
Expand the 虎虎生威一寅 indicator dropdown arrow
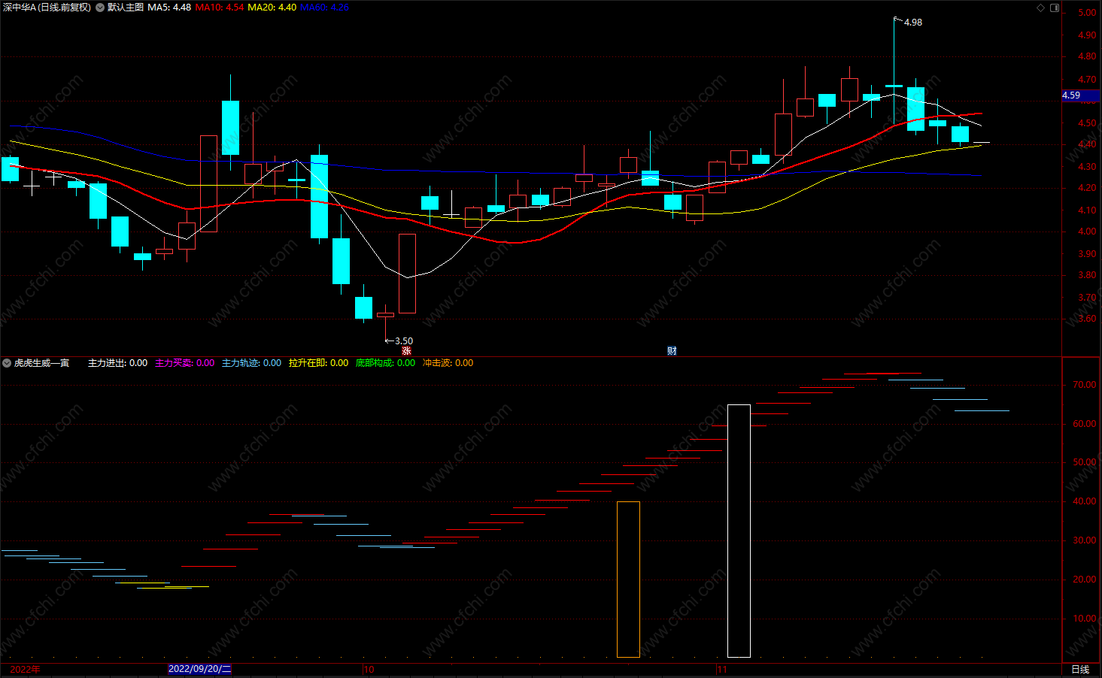coord(7,363)
